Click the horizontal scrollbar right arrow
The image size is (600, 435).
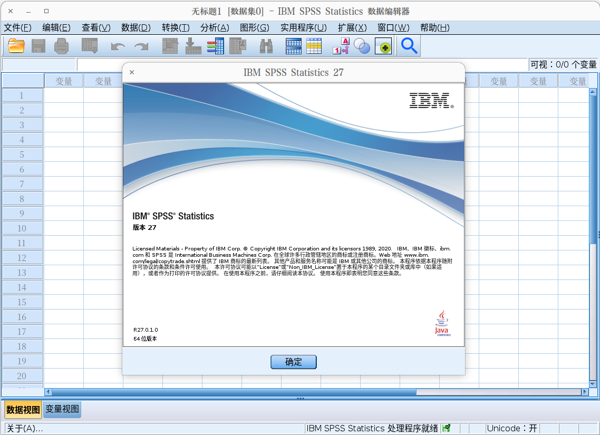tap(585, 392)
